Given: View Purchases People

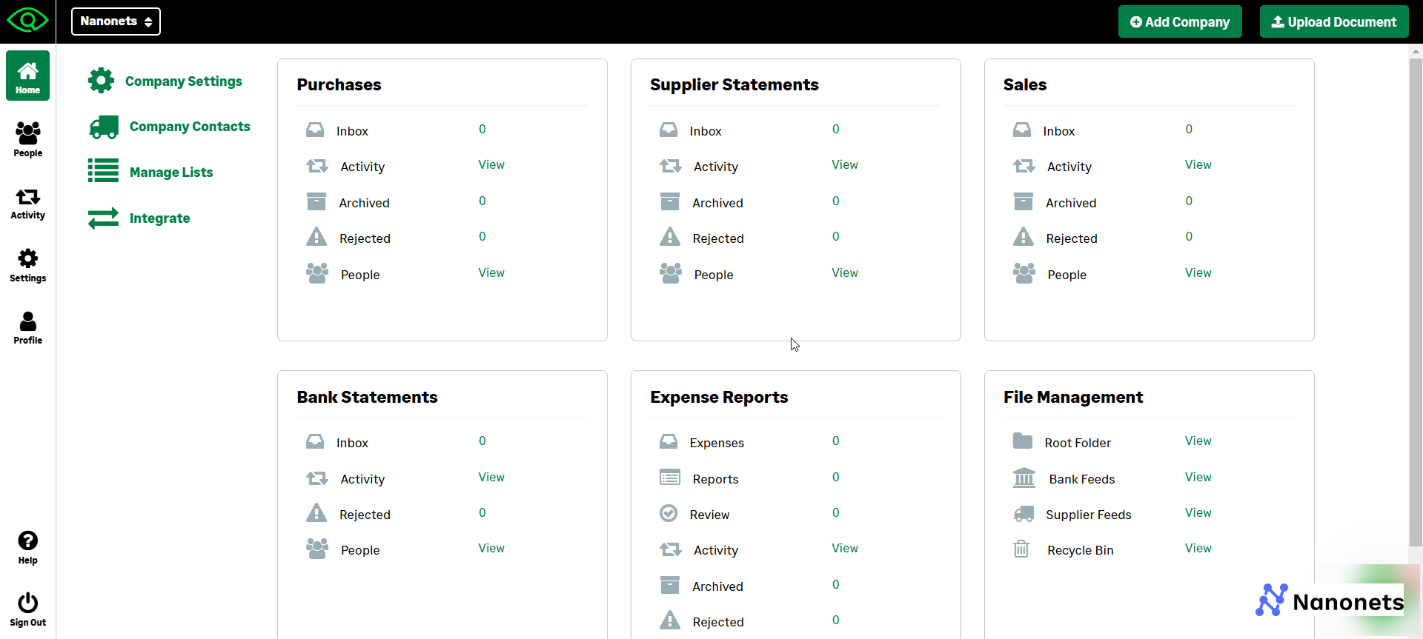Looking at the screenshot, I should click(x=491, y=272).
